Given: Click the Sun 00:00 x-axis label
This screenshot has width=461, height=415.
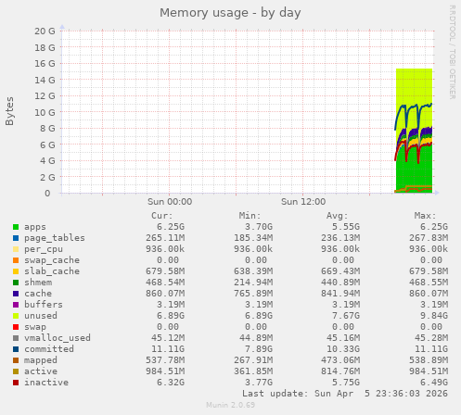Looking at the screenshot, I should pyautogui.click(x=170, y=202).
